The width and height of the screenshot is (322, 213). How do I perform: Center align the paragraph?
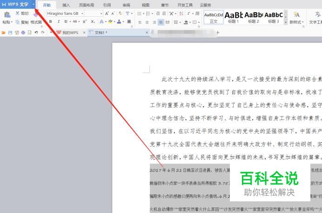(147, 22)
